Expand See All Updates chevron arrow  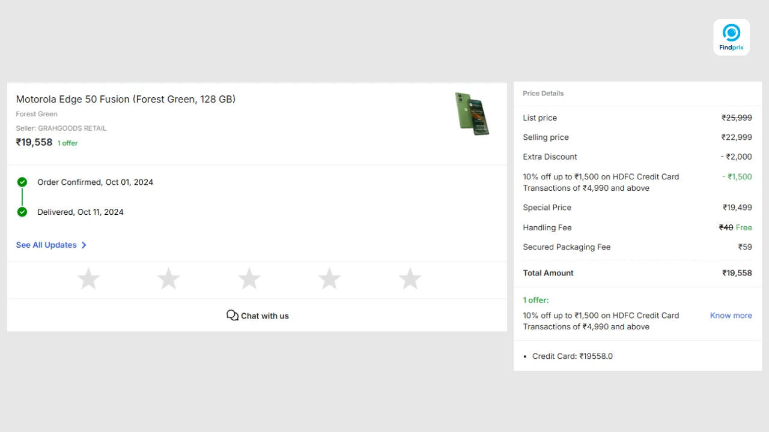(x=84, y=245)
